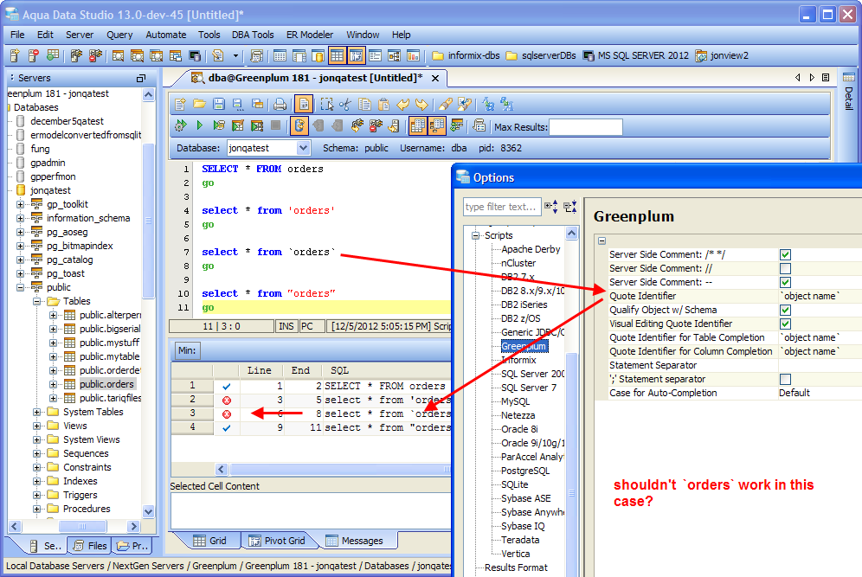Click the Servers tree scroll down arrow
862x577 pixels.
tap(149, 511)
